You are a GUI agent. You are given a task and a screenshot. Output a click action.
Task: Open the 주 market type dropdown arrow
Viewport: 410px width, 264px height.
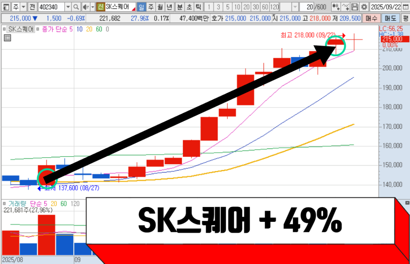(x=23, y=7)
